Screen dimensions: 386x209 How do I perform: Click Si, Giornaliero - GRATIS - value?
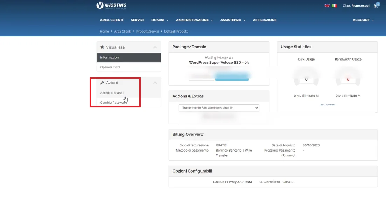click(x=277, y=182)
